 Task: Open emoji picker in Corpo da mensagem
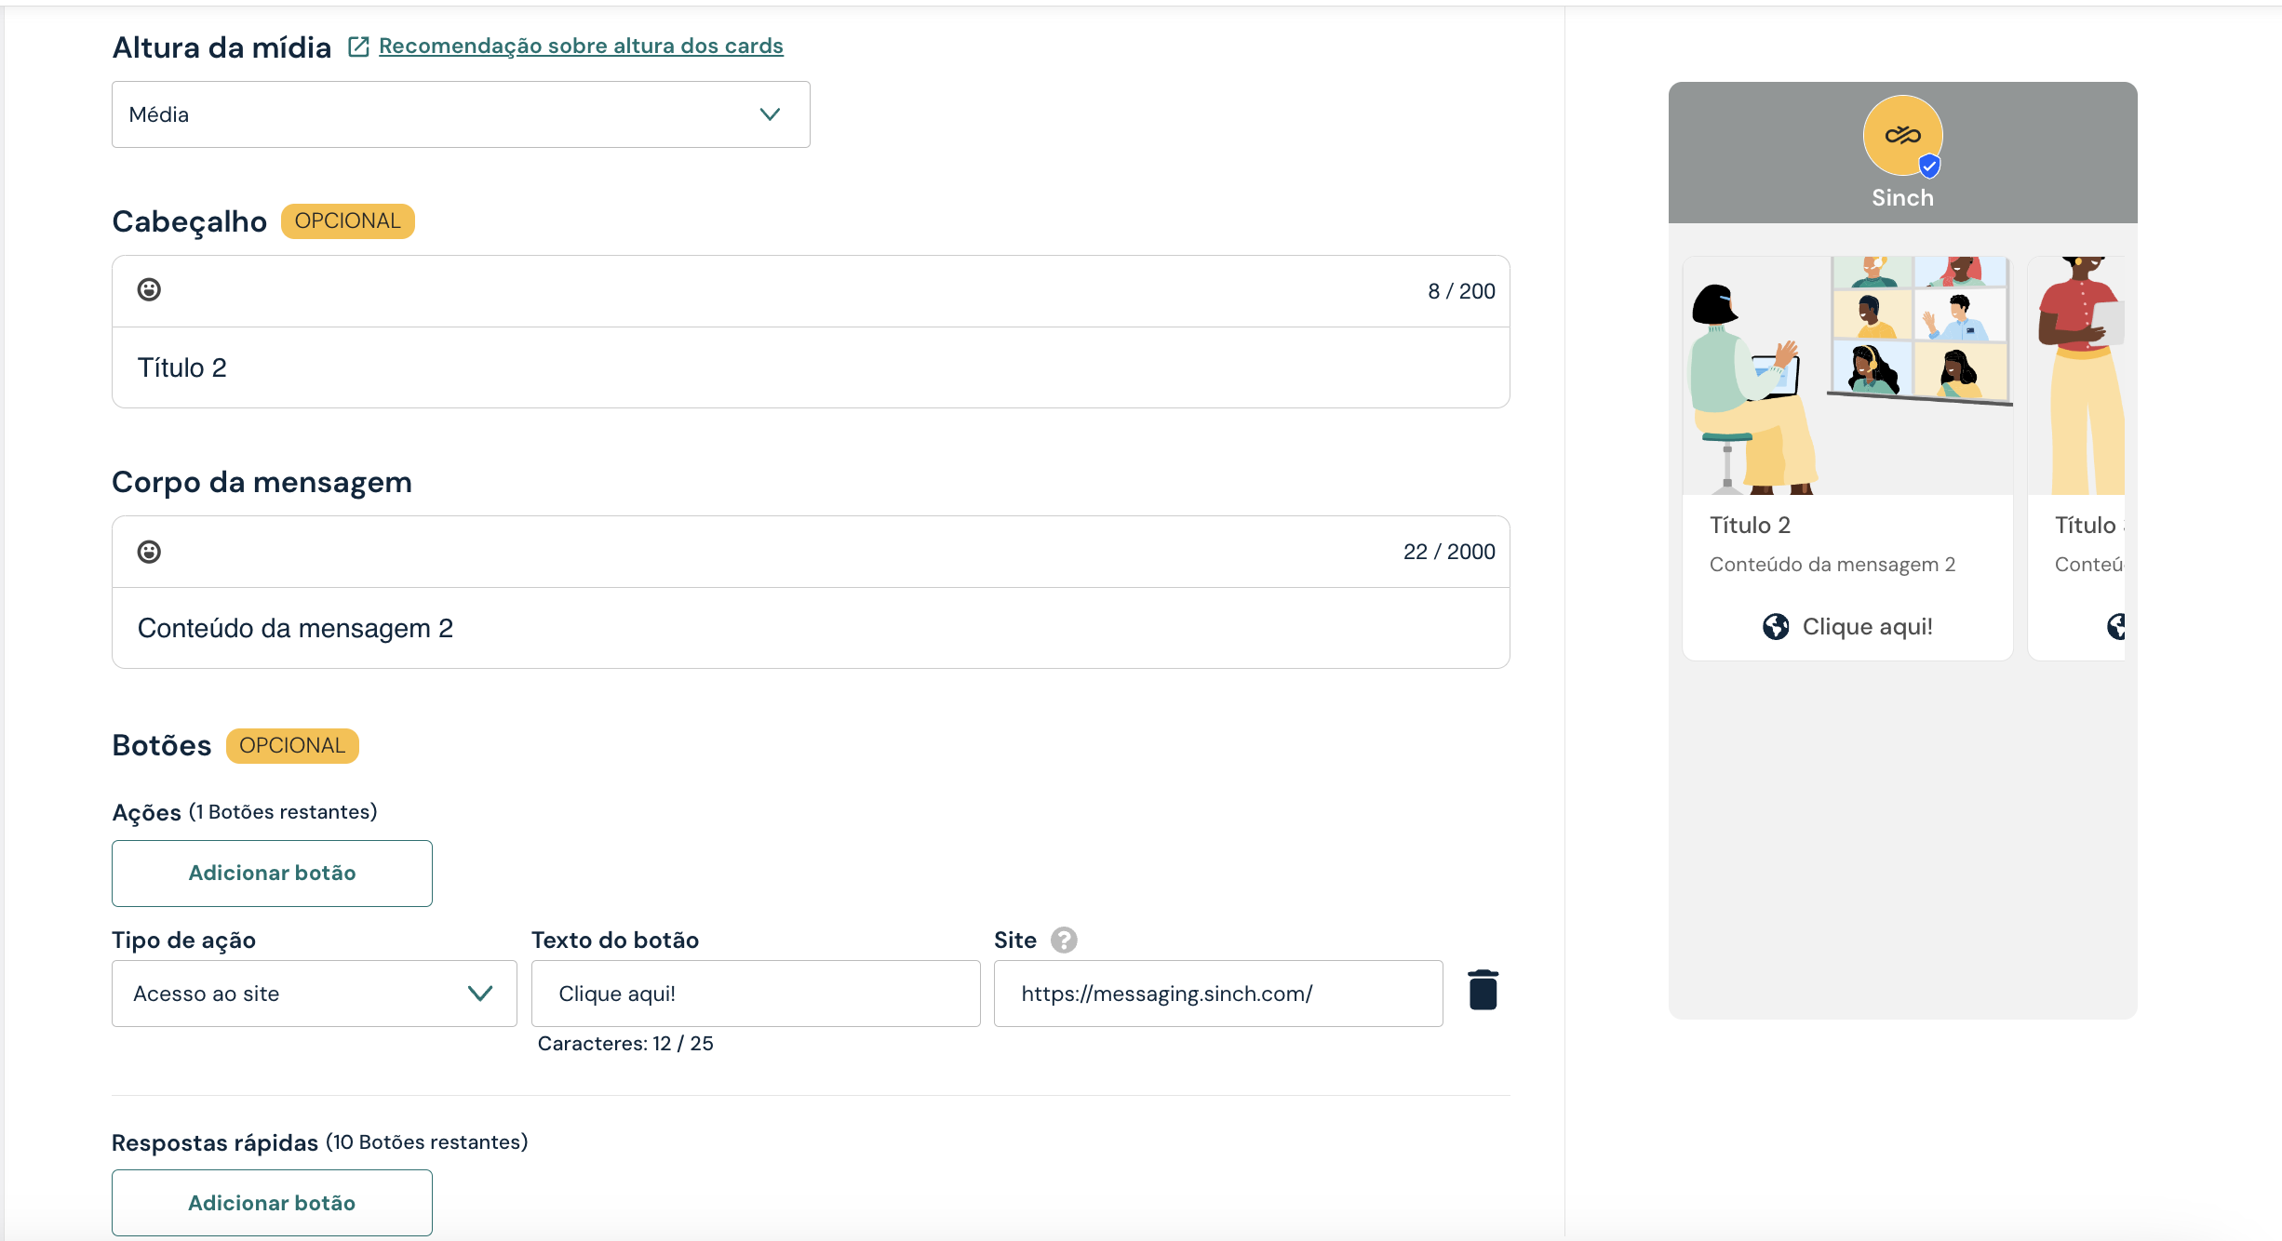pyautogui.click(x=149, y=552)
